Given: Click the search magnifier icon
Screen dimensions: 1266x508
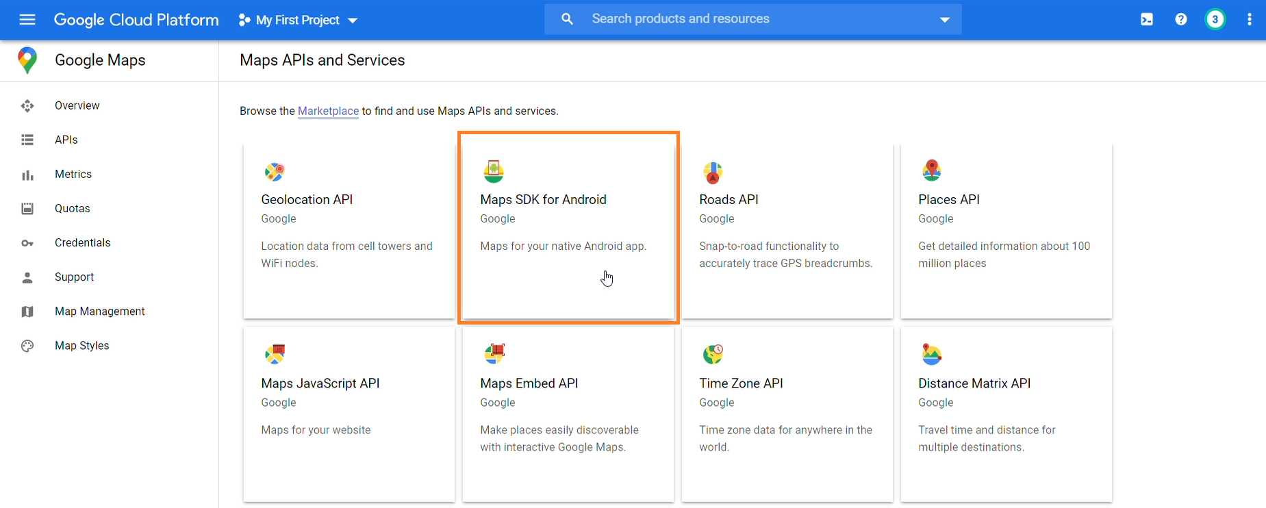Looking at the screenshot, I should pos(567,19).
